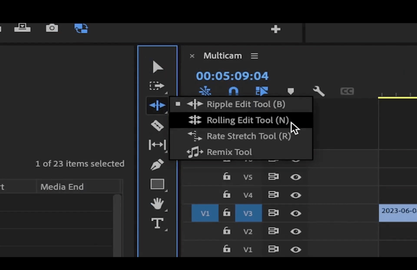Hide track V4 with eye icon

[296, 195]
